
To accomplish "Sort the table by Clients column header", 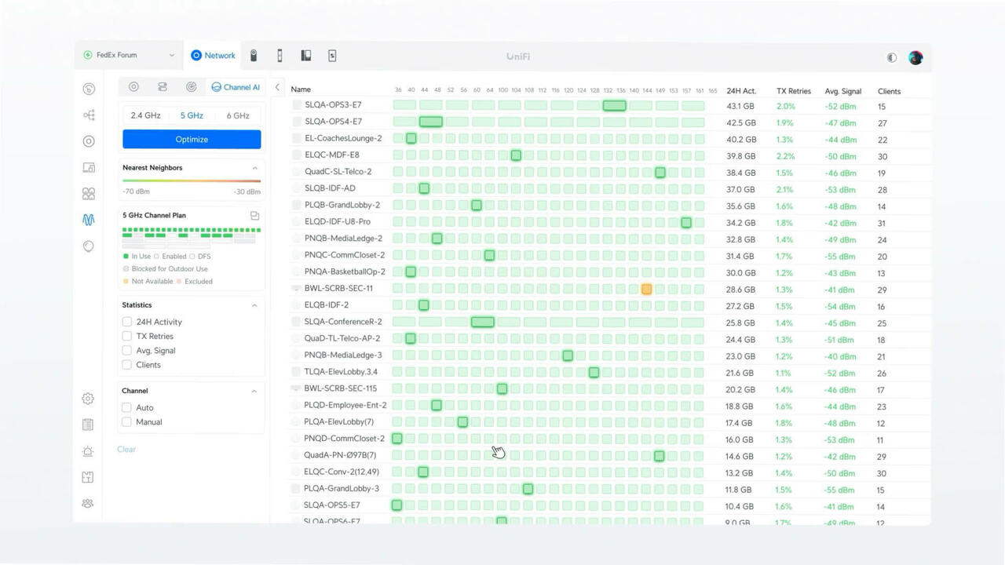I will point(889,91).
